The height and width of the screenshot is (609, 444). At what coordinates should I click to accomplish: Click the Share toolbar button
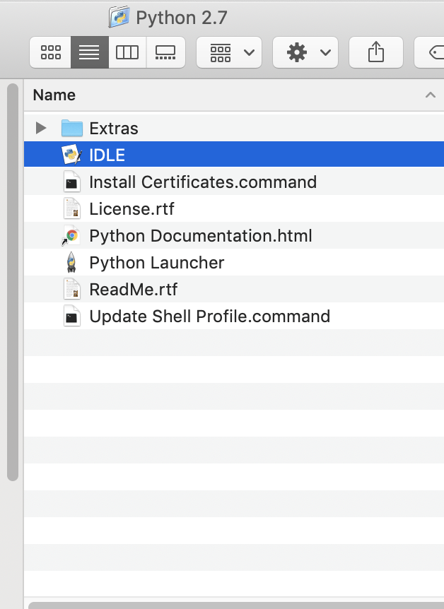point(376,52)
